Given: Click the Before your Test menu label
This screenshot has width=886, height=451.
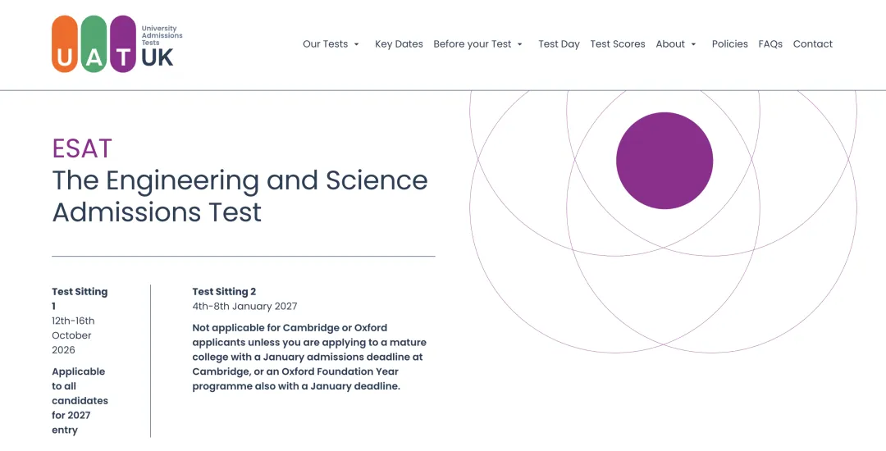Looking at the screenshot, I should [473, 44].
